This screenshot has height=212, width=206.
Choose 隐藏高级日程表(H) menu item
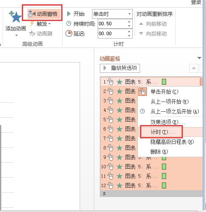point(170,142)
